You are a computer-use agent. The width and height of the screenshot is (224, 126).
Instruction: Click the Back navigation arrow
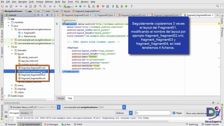(x=50, y=6)
